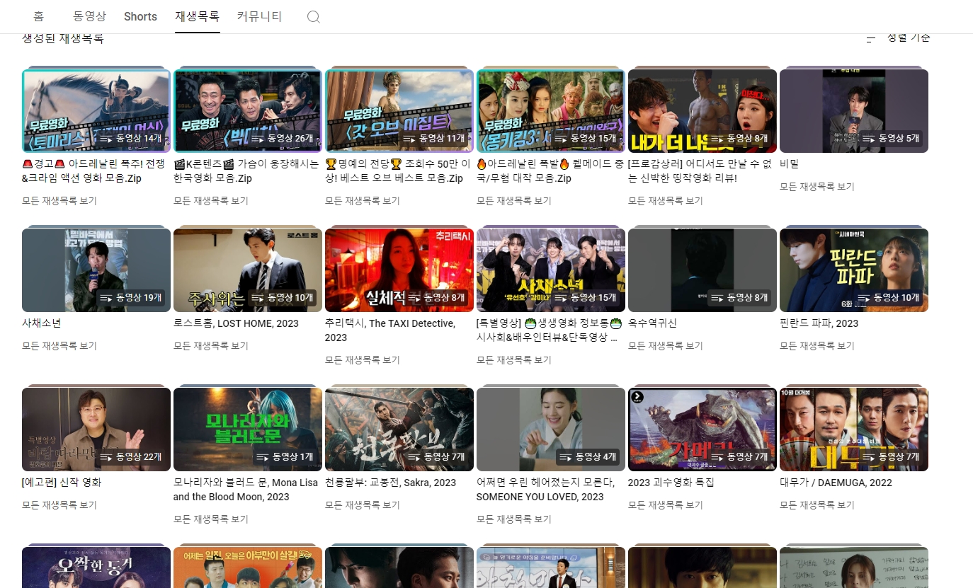Click playlist icon on 핀란드 파파 동영상 10개 badge
The image size is (973, 588).
pos(863,298)
